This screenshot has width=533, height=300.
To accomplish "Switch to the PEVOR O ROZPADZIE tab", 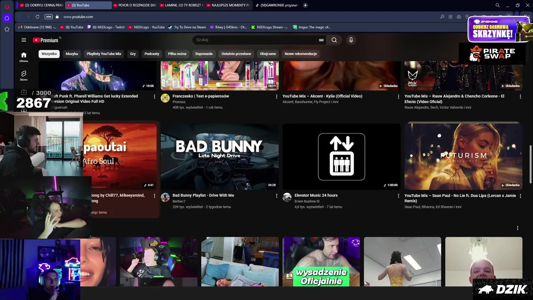I will pyautogui.click(x=134, y=5).
